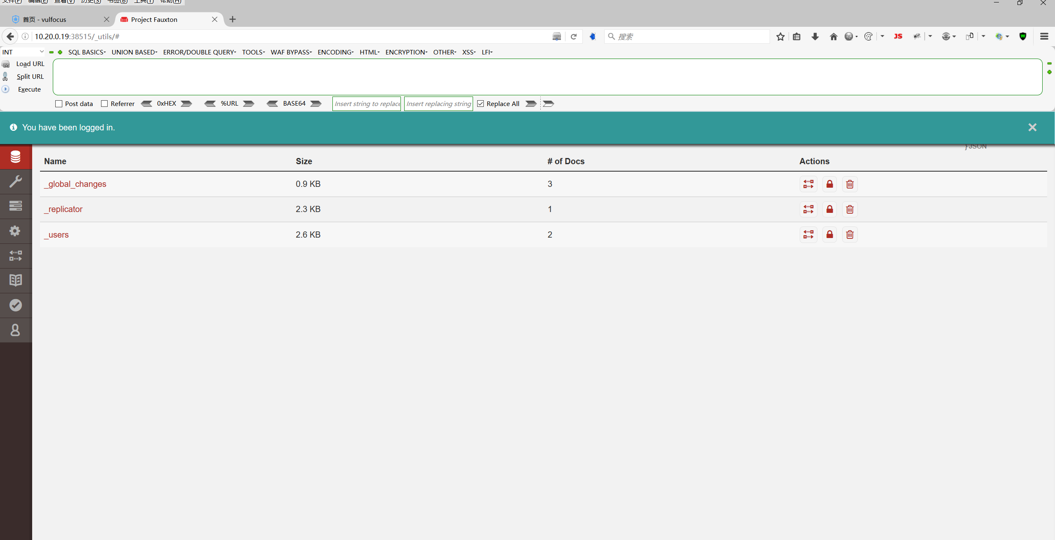Open the Documentation book sidebar icon

[16, 281]
